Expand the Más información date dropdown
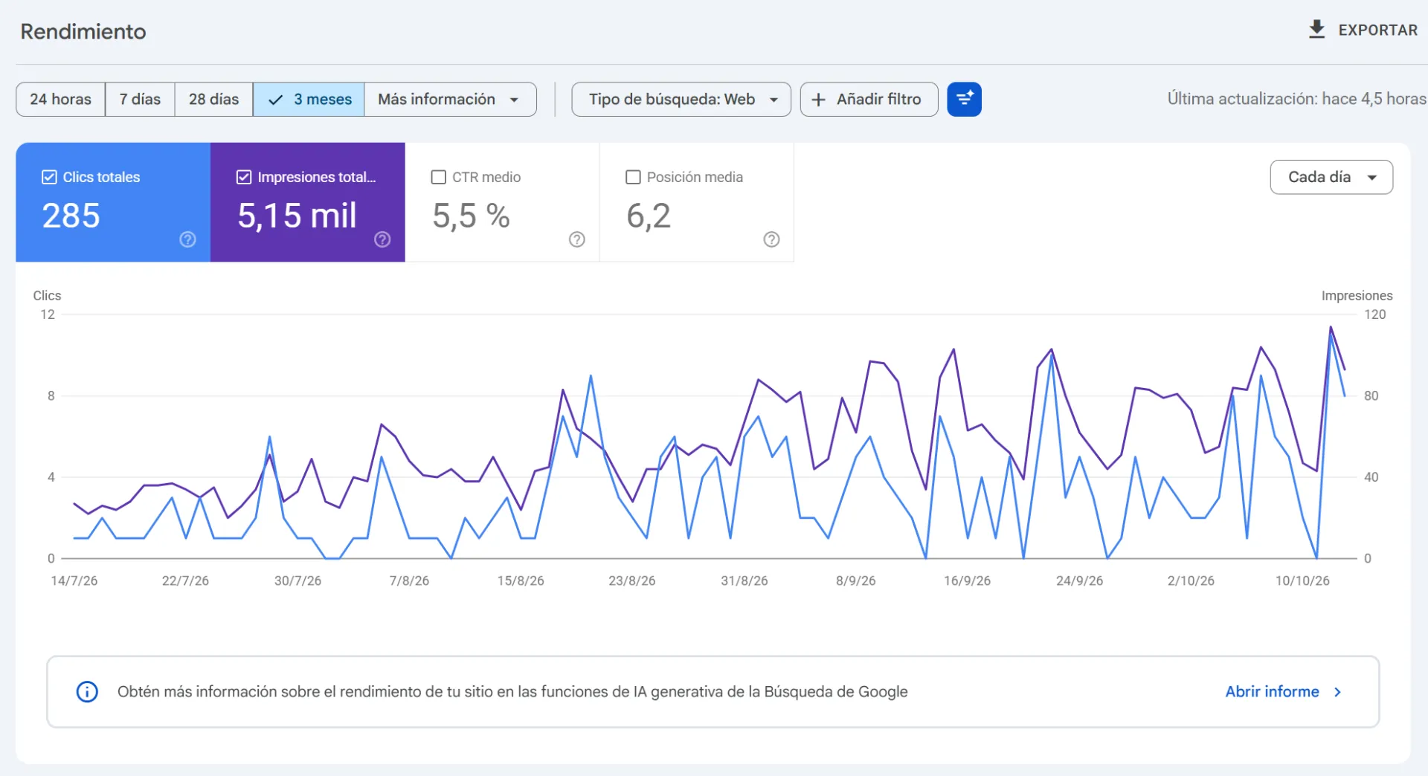 tap(450, 100)
